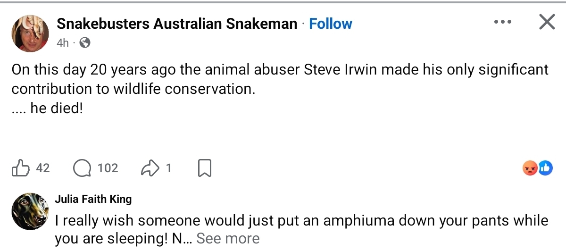Screen dimensions: 566x251
Task: Open Snakebusters Australian Snakeman page name
Action: [177, 24]
